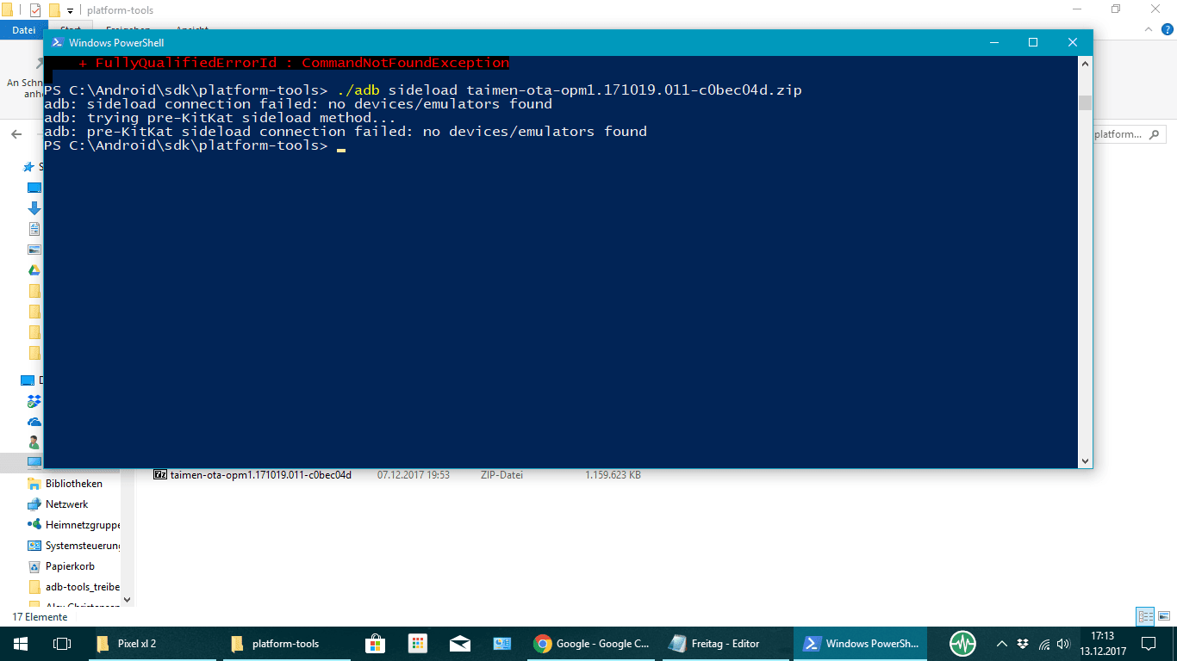Click the new folder icon in quick access toolbar

pyautogui.click(x=54, y=10)
